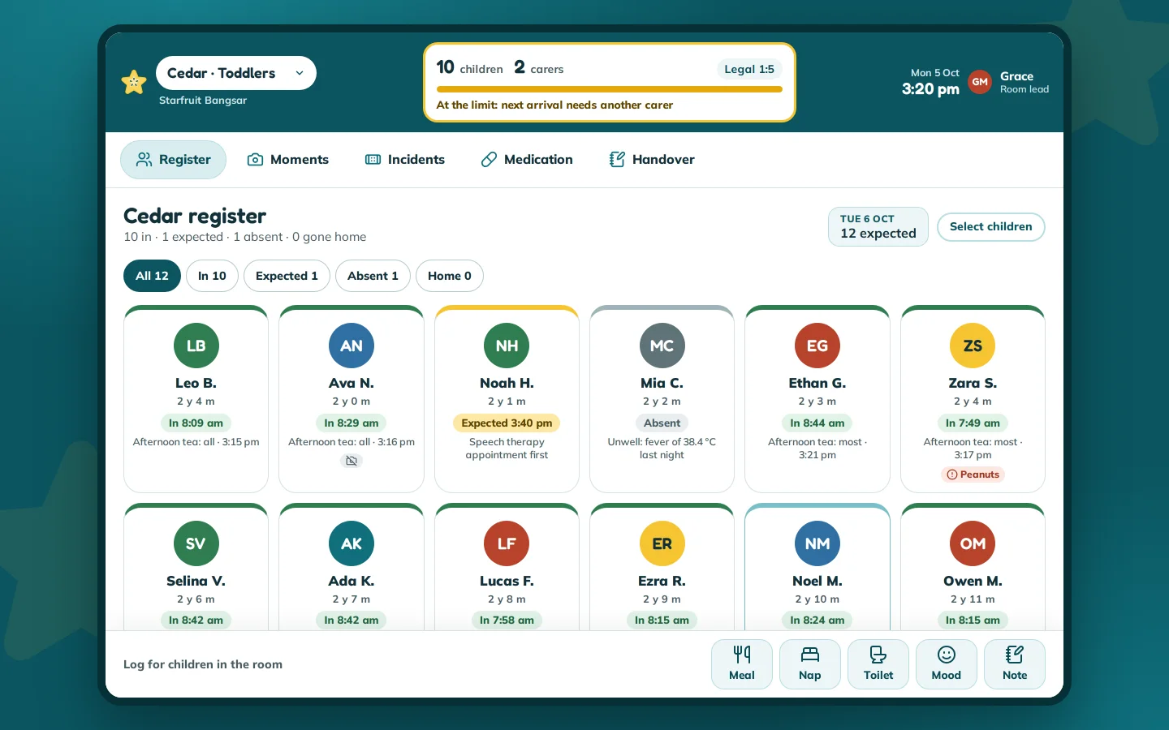Click Ethan G.'s EG avatar
The height and width of the screenshot is (730, 1169).
817,346
